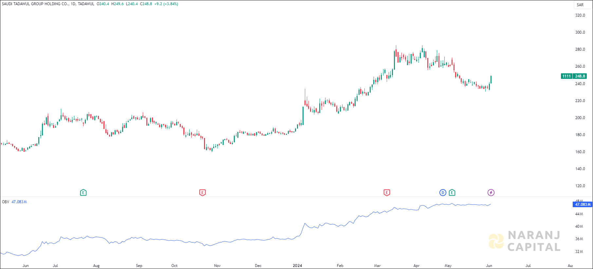This screenshot has width=593, height=269.
Task: Click the OBV indicator name
Action: pyautogui.click(x=6, y=202)
